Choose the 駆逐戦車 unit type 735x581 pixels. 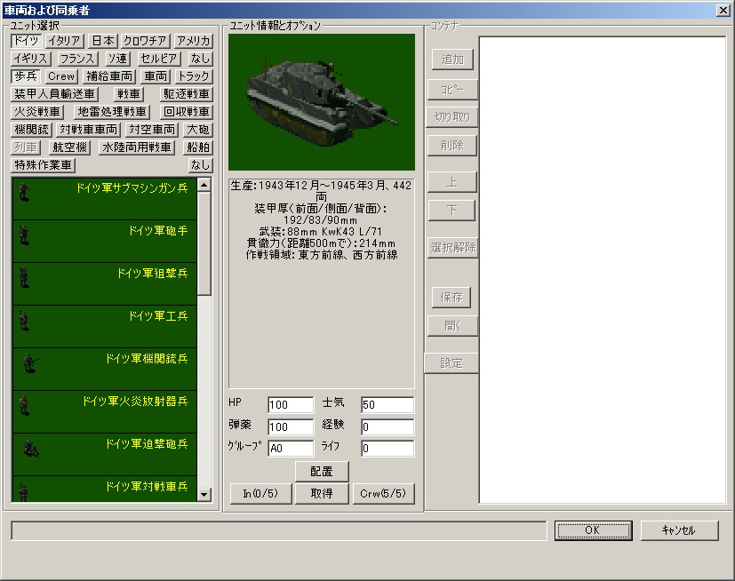point(186,94)
